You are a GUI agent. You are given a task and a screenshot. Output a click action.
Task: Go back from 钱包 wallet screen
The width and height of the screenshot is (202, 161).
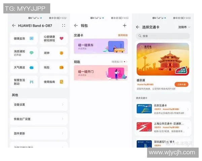(76, 25)
